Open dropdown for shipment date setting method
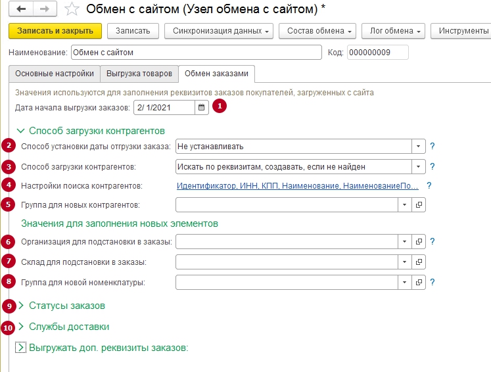Viewport: 491px width, 372px height. point(419,147)
